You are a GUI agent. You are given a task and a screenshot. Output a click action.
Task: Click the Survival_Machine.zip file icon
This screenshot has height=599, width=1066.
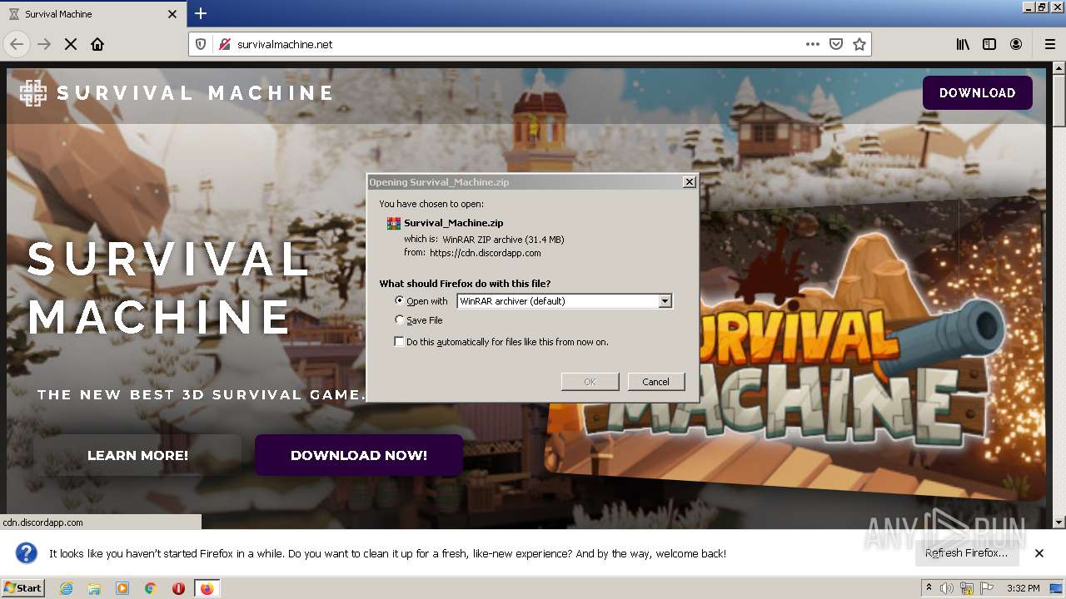(394, 223)
